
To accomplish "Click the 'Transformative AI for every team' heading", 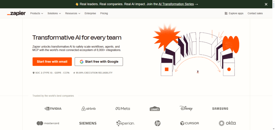I will pos(77,38).
